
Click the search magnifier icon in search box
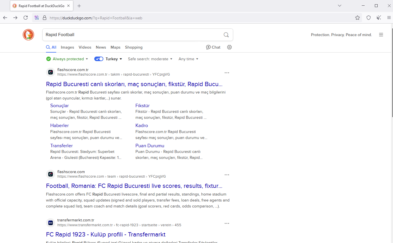coord(226,35)
